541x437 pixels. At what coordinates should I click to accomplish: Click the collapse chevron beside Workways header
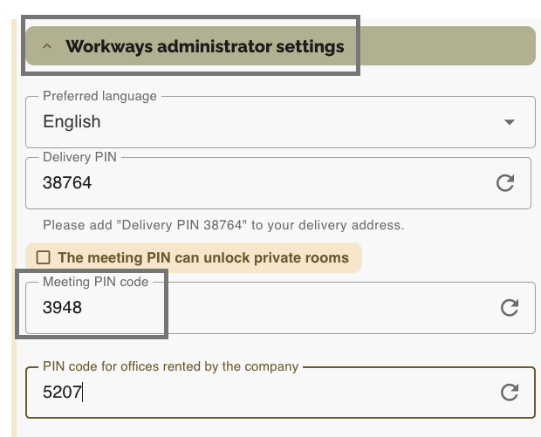coord(47,46)
